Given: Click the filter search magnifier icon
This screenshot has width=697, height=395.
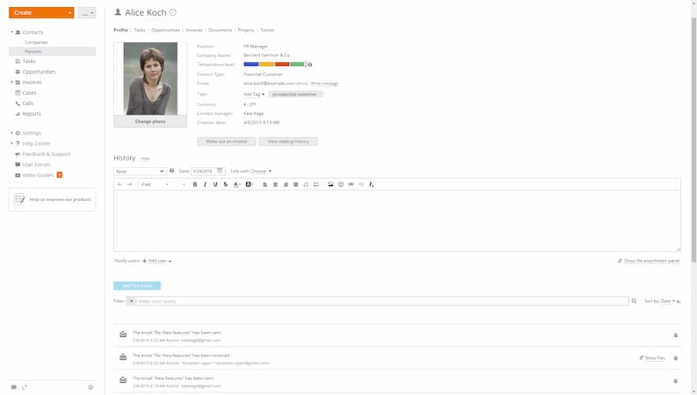Looking at the screenshot, I should [634, 301].
